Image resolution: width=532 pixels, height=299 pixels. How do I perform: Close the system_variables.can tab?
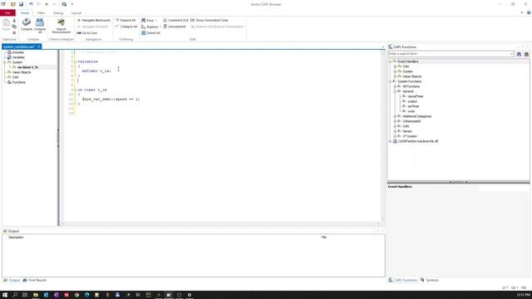tap(39, 47)
